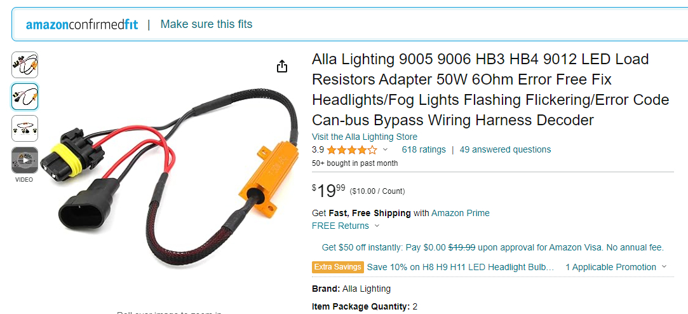Click the orange Extra Savings badge

(x=338, y=267)
